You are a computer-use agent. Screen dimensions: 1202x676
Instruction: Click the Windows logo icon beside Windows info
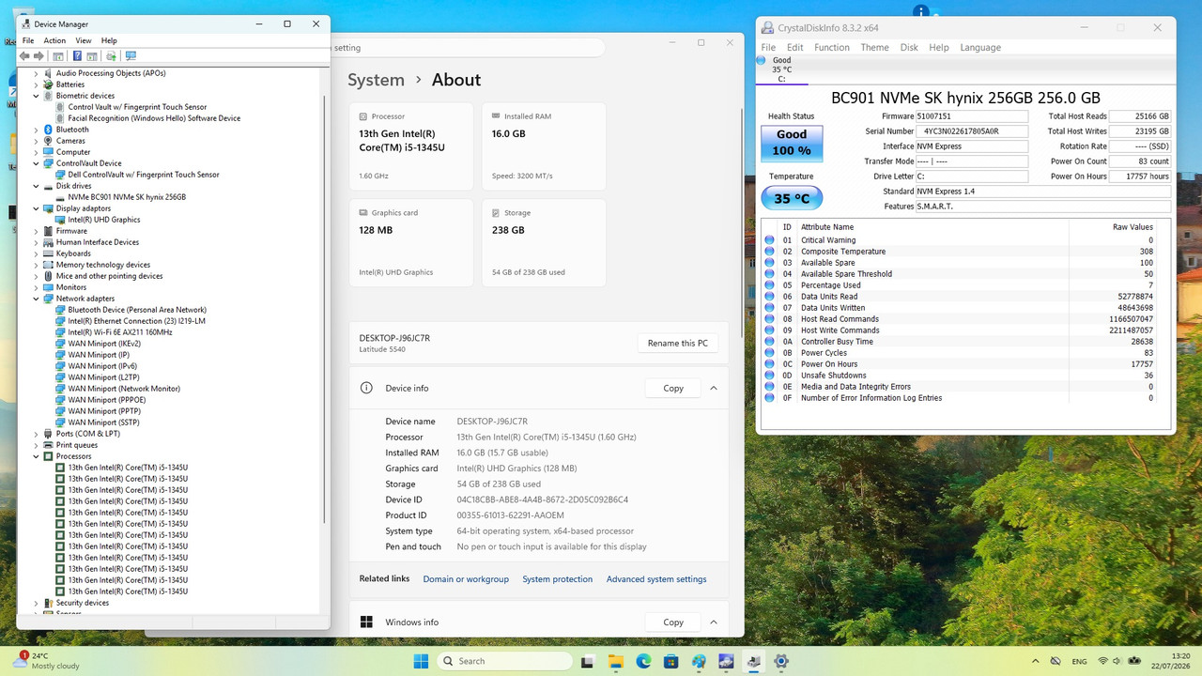pyautogui.click(x=366, y=622)
